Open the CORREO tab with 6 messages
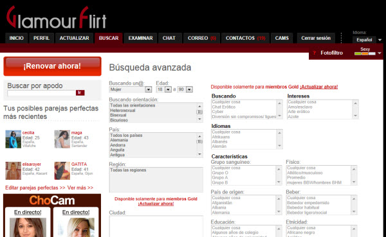386x237 pixels. 201,38
